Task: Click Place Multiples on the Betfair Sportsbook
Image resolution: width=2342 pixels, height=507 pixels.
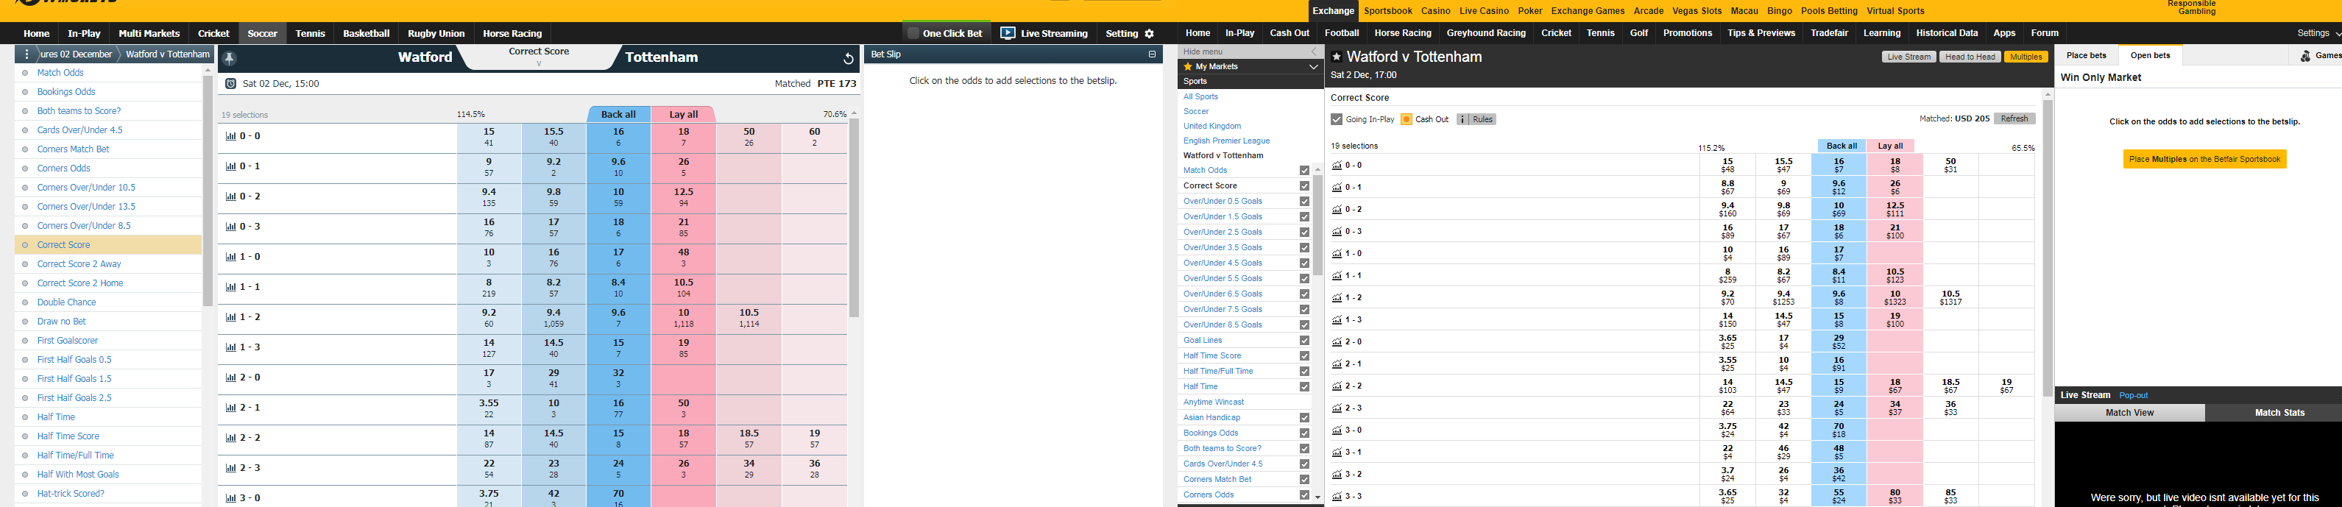Action: pos(2204,159)
